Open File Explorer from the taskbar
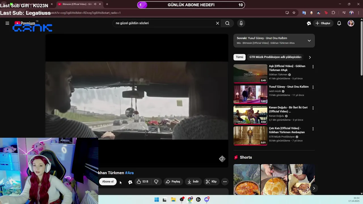 coord(173,199)
